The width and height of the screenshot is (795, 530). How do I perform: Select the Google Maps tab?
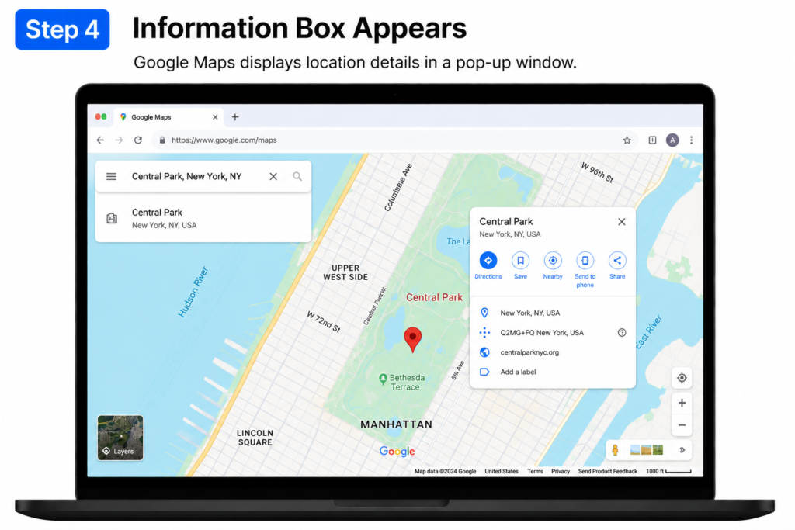point(168,117)
